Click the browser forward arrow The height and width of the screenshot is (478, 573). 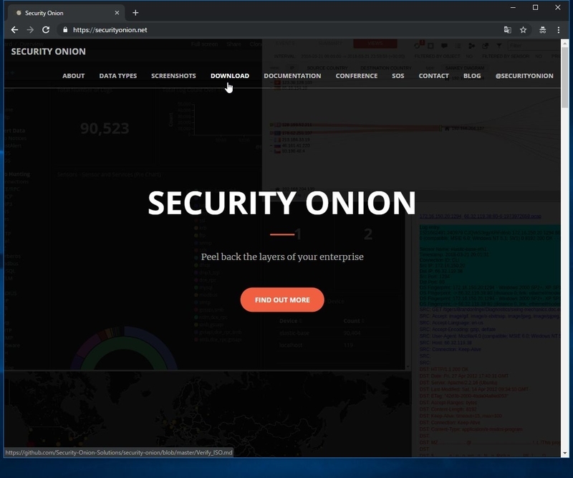click(30, 30)
